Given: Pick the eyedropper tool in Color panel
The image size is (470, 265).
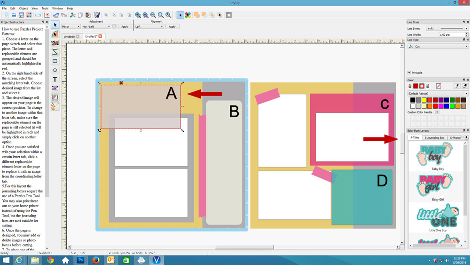Looking at the screenshot, I should point(457,86).
